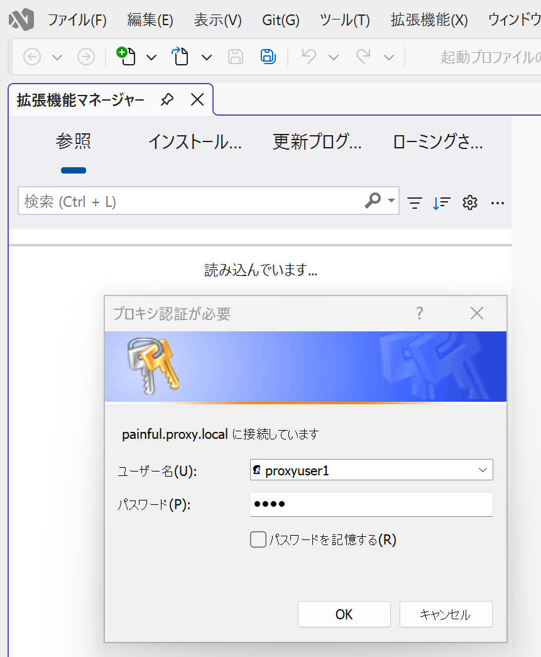
Task: Click キャンセル to dismiss the proxy dialog
Action: pyautogui.click(x=445, y=614)
